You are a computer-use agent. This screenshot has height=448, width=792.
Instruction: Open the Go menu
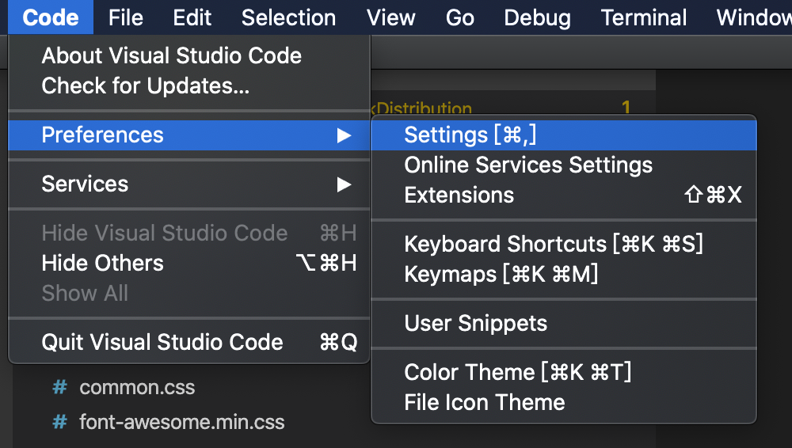[x=459, y=17]
